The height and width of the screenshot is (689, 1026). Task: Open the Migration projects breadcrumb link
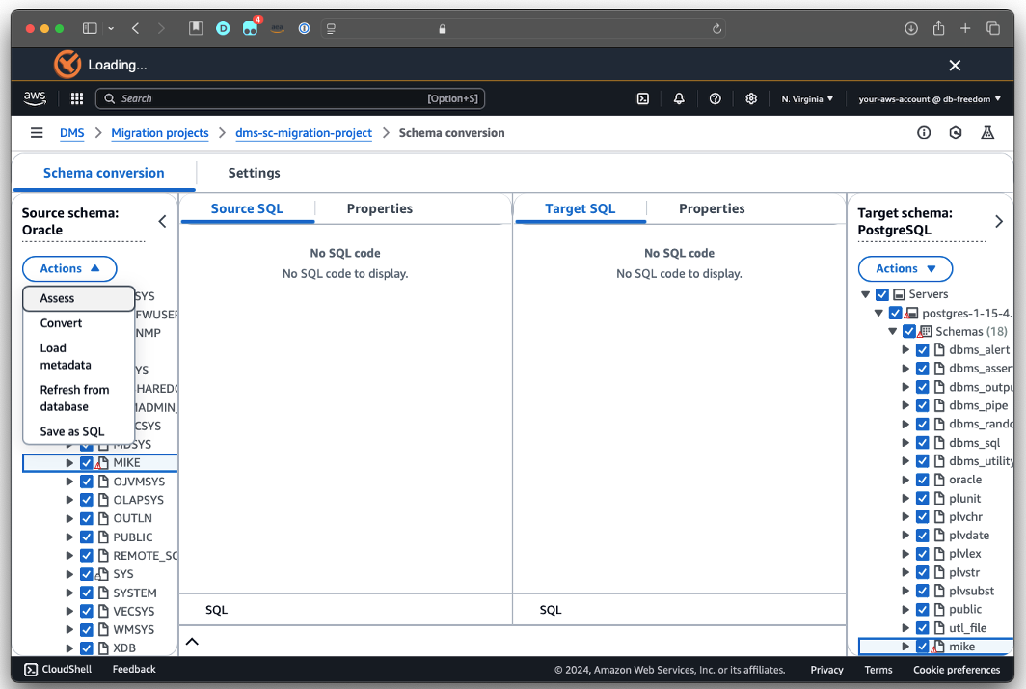tap(160, 133)
